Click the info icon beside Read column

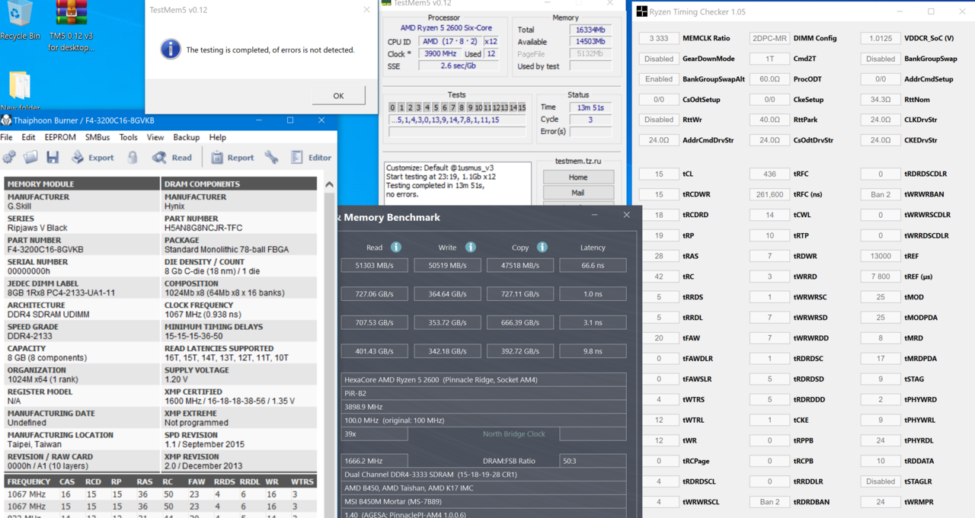[396, 247]
